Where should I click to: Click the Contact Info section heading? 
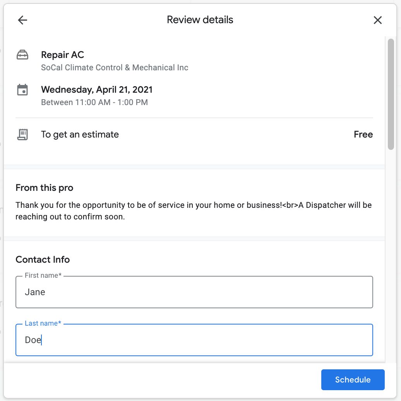pyautogui.click(x=43, y=260)
